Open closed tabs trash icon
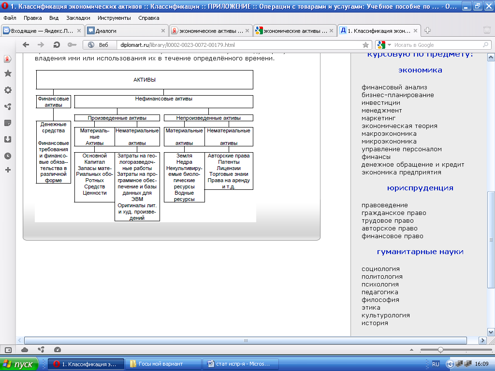 click(x=487, y=30)
